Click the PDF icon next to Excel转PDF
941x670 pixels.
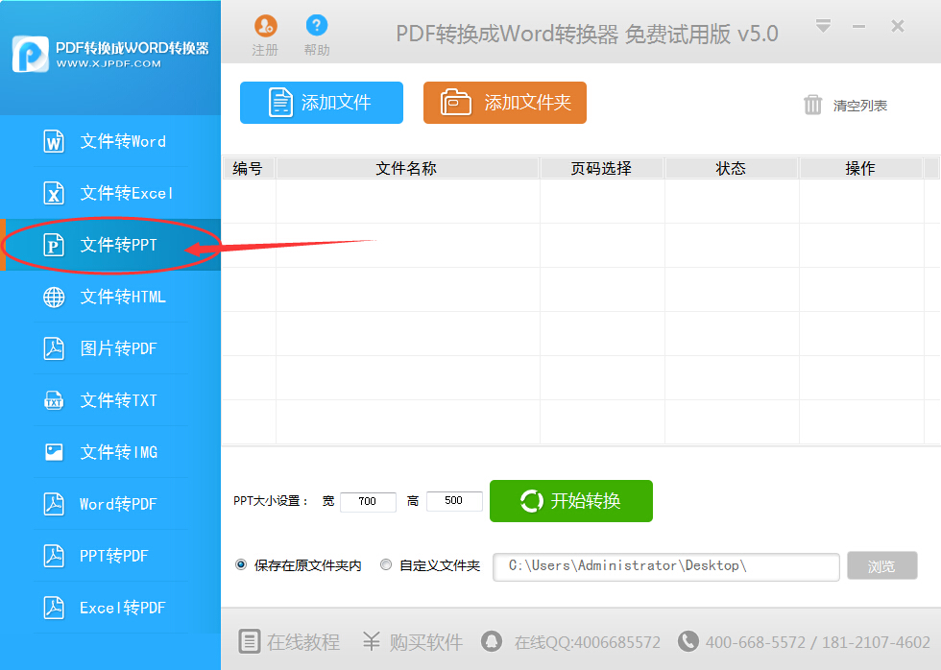pyautogui.click(x=54, y=608)
